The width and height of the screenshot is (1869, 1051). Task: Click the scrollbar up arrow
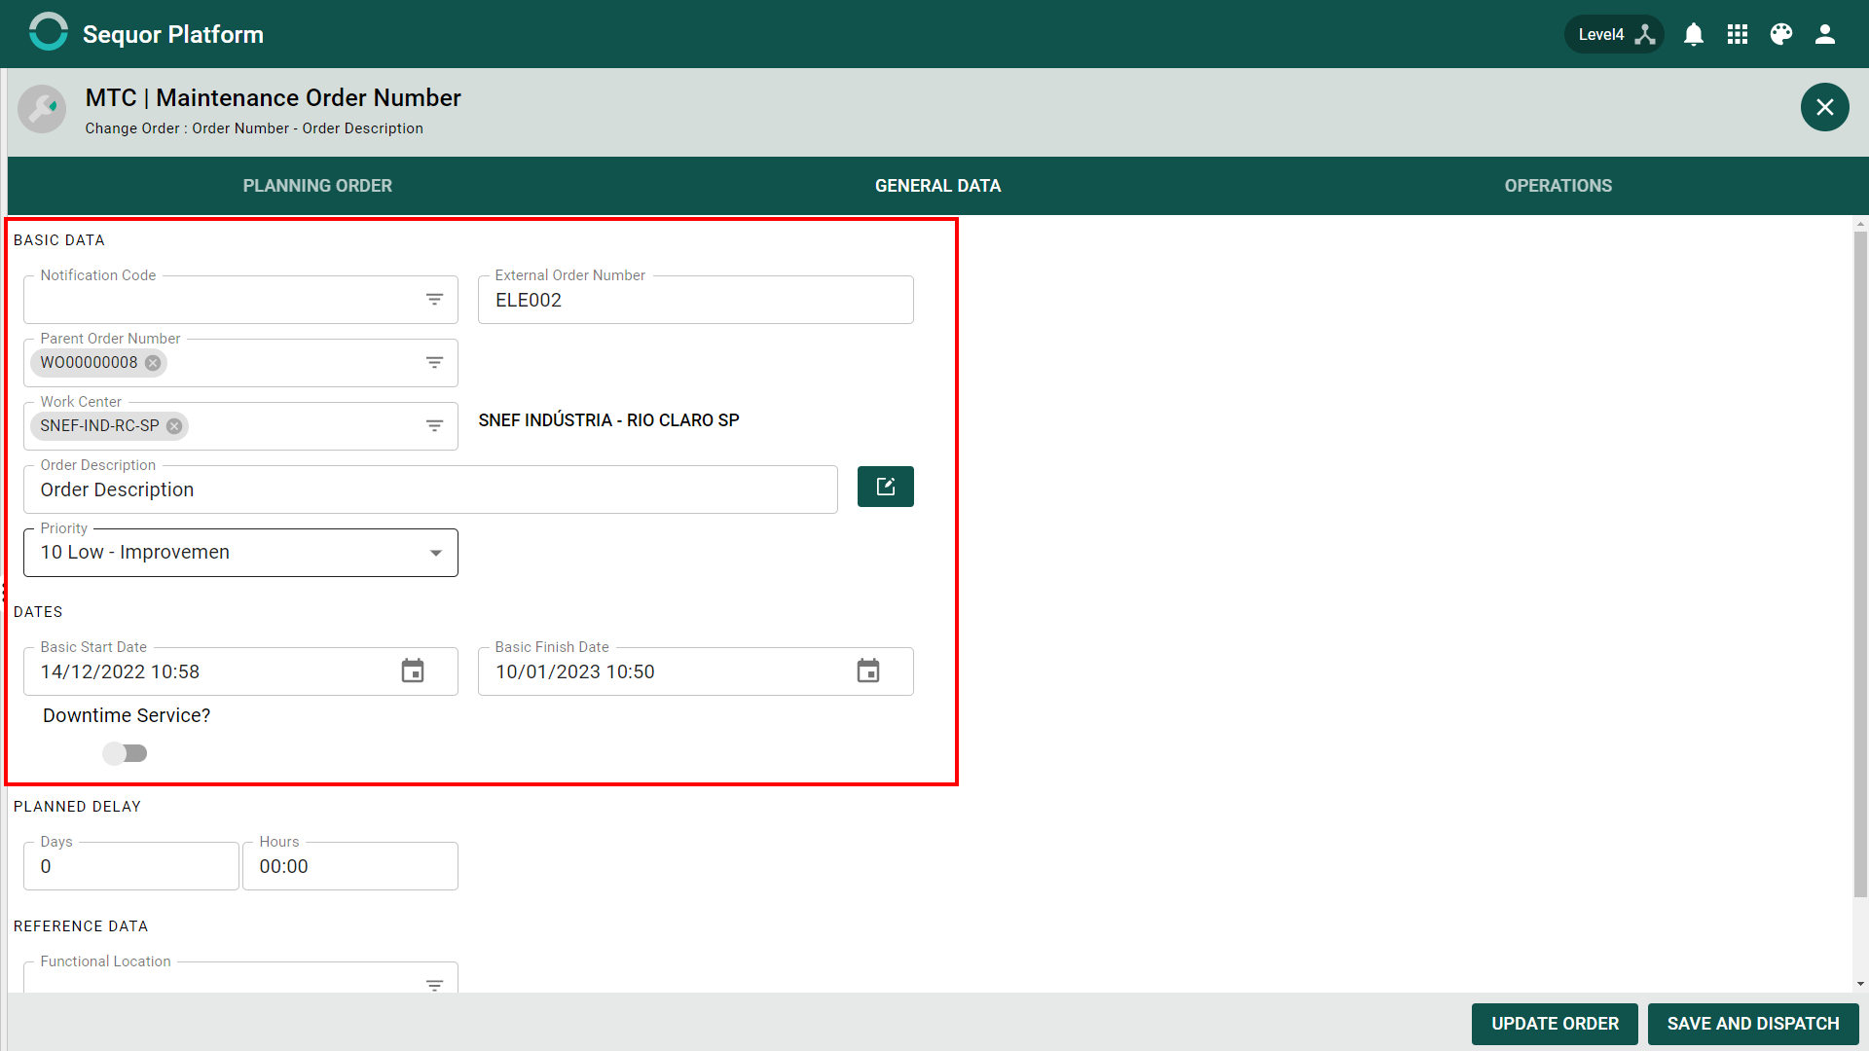1860,224
